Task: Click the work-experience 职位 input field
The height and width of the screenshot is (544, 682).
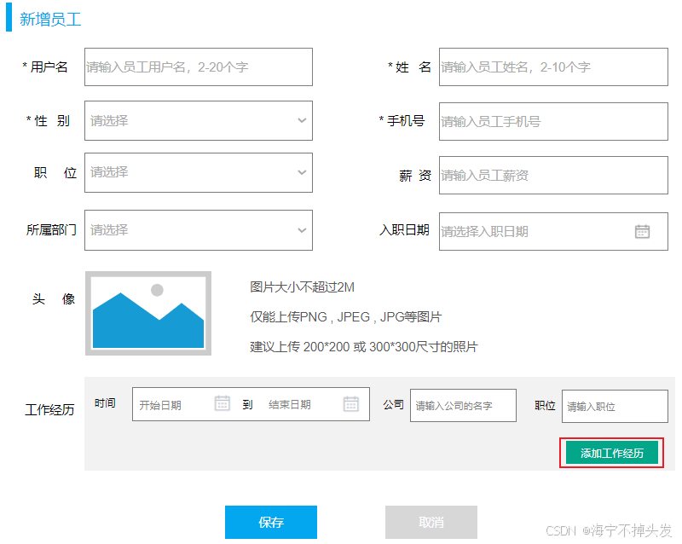Action: (x=615, y=407)
